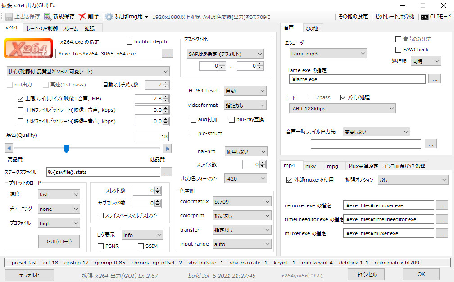Click the 新規保存 save-as-new icon
The height and width of the screenshot is (282, 454).
tap(48, 17)
